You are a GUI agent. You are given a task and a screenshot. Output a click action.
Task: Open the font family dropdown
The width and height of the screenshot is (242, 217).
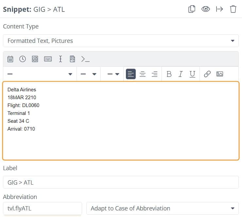[x=40, y=74]
